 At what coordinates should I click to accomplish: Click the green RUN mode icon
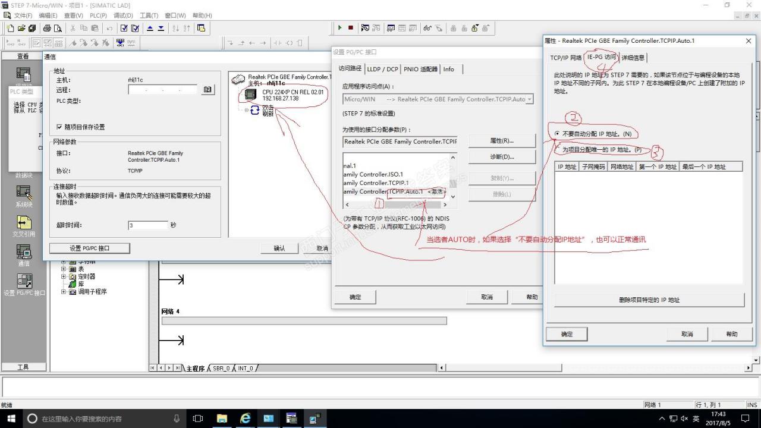(x=339, y=28)
